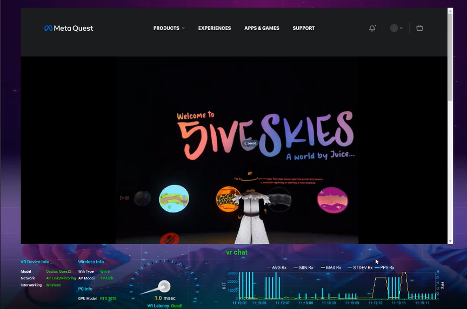The image size is (467, 309).
Task: Open the user account avatar menu
Action: pyautogui.click(x=396, y=28)
